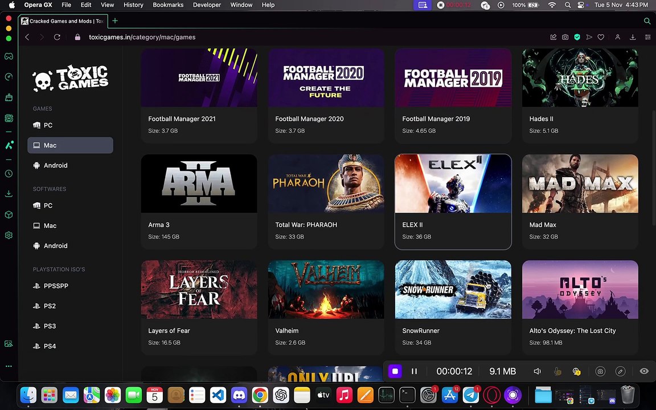Open the PS3 ISO category
Viewport: 656px width, 410px height.
[x=70, y=326]
